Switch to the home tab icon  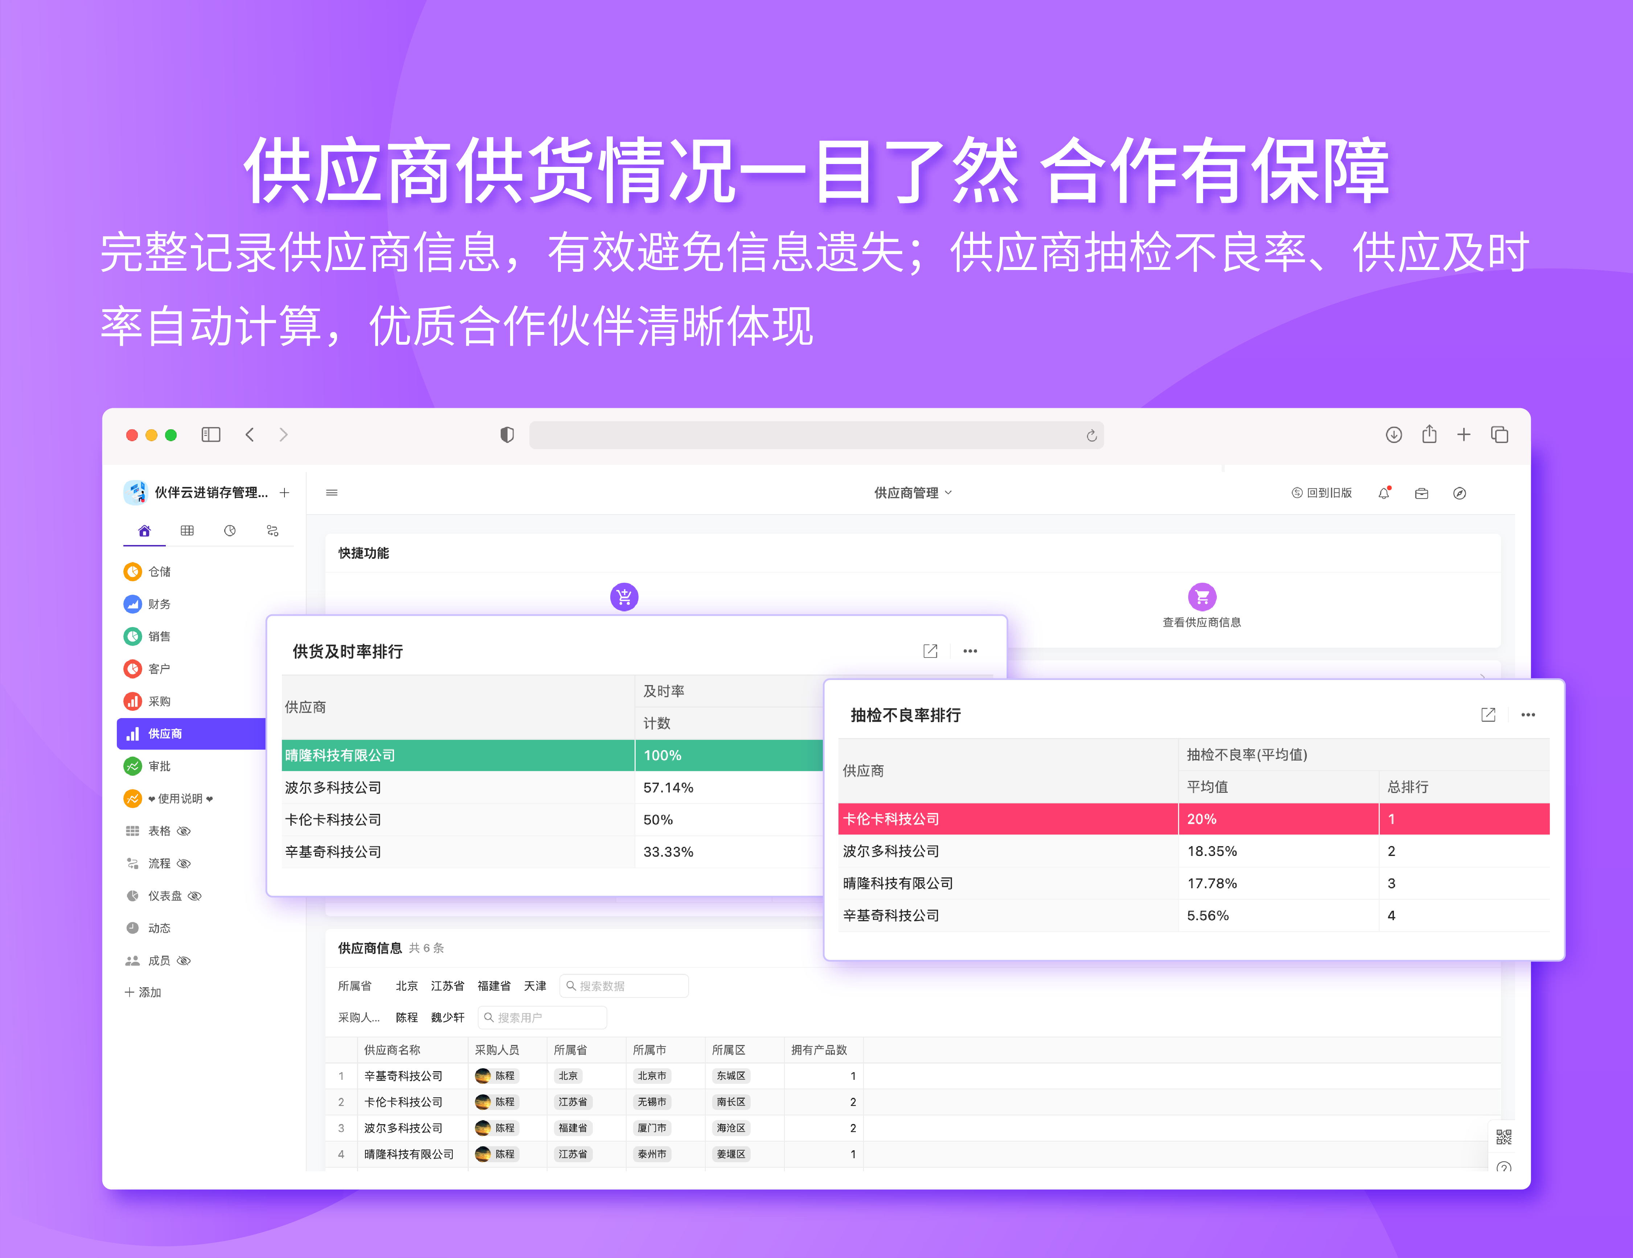(x=144, y=530)
